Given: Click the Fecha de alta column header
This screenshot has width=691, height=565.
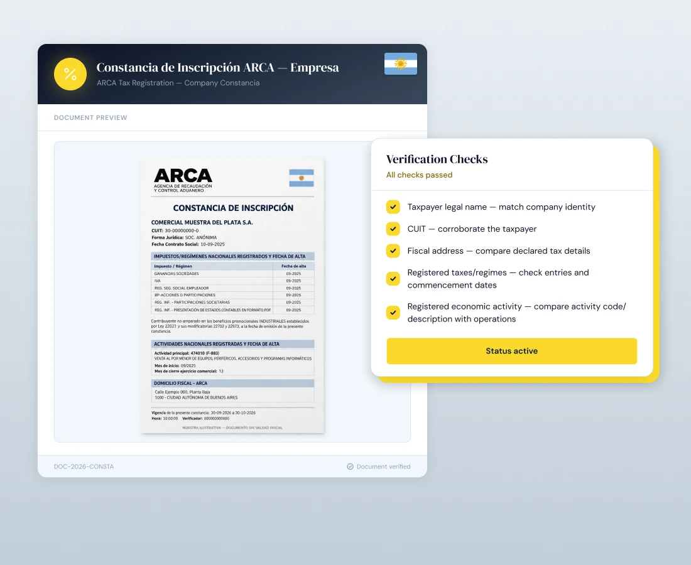Looking at the screenshot, I should tap(293, 266).
